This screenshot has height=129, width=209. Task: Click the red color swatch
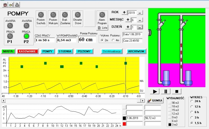click(x=124, y=124)
